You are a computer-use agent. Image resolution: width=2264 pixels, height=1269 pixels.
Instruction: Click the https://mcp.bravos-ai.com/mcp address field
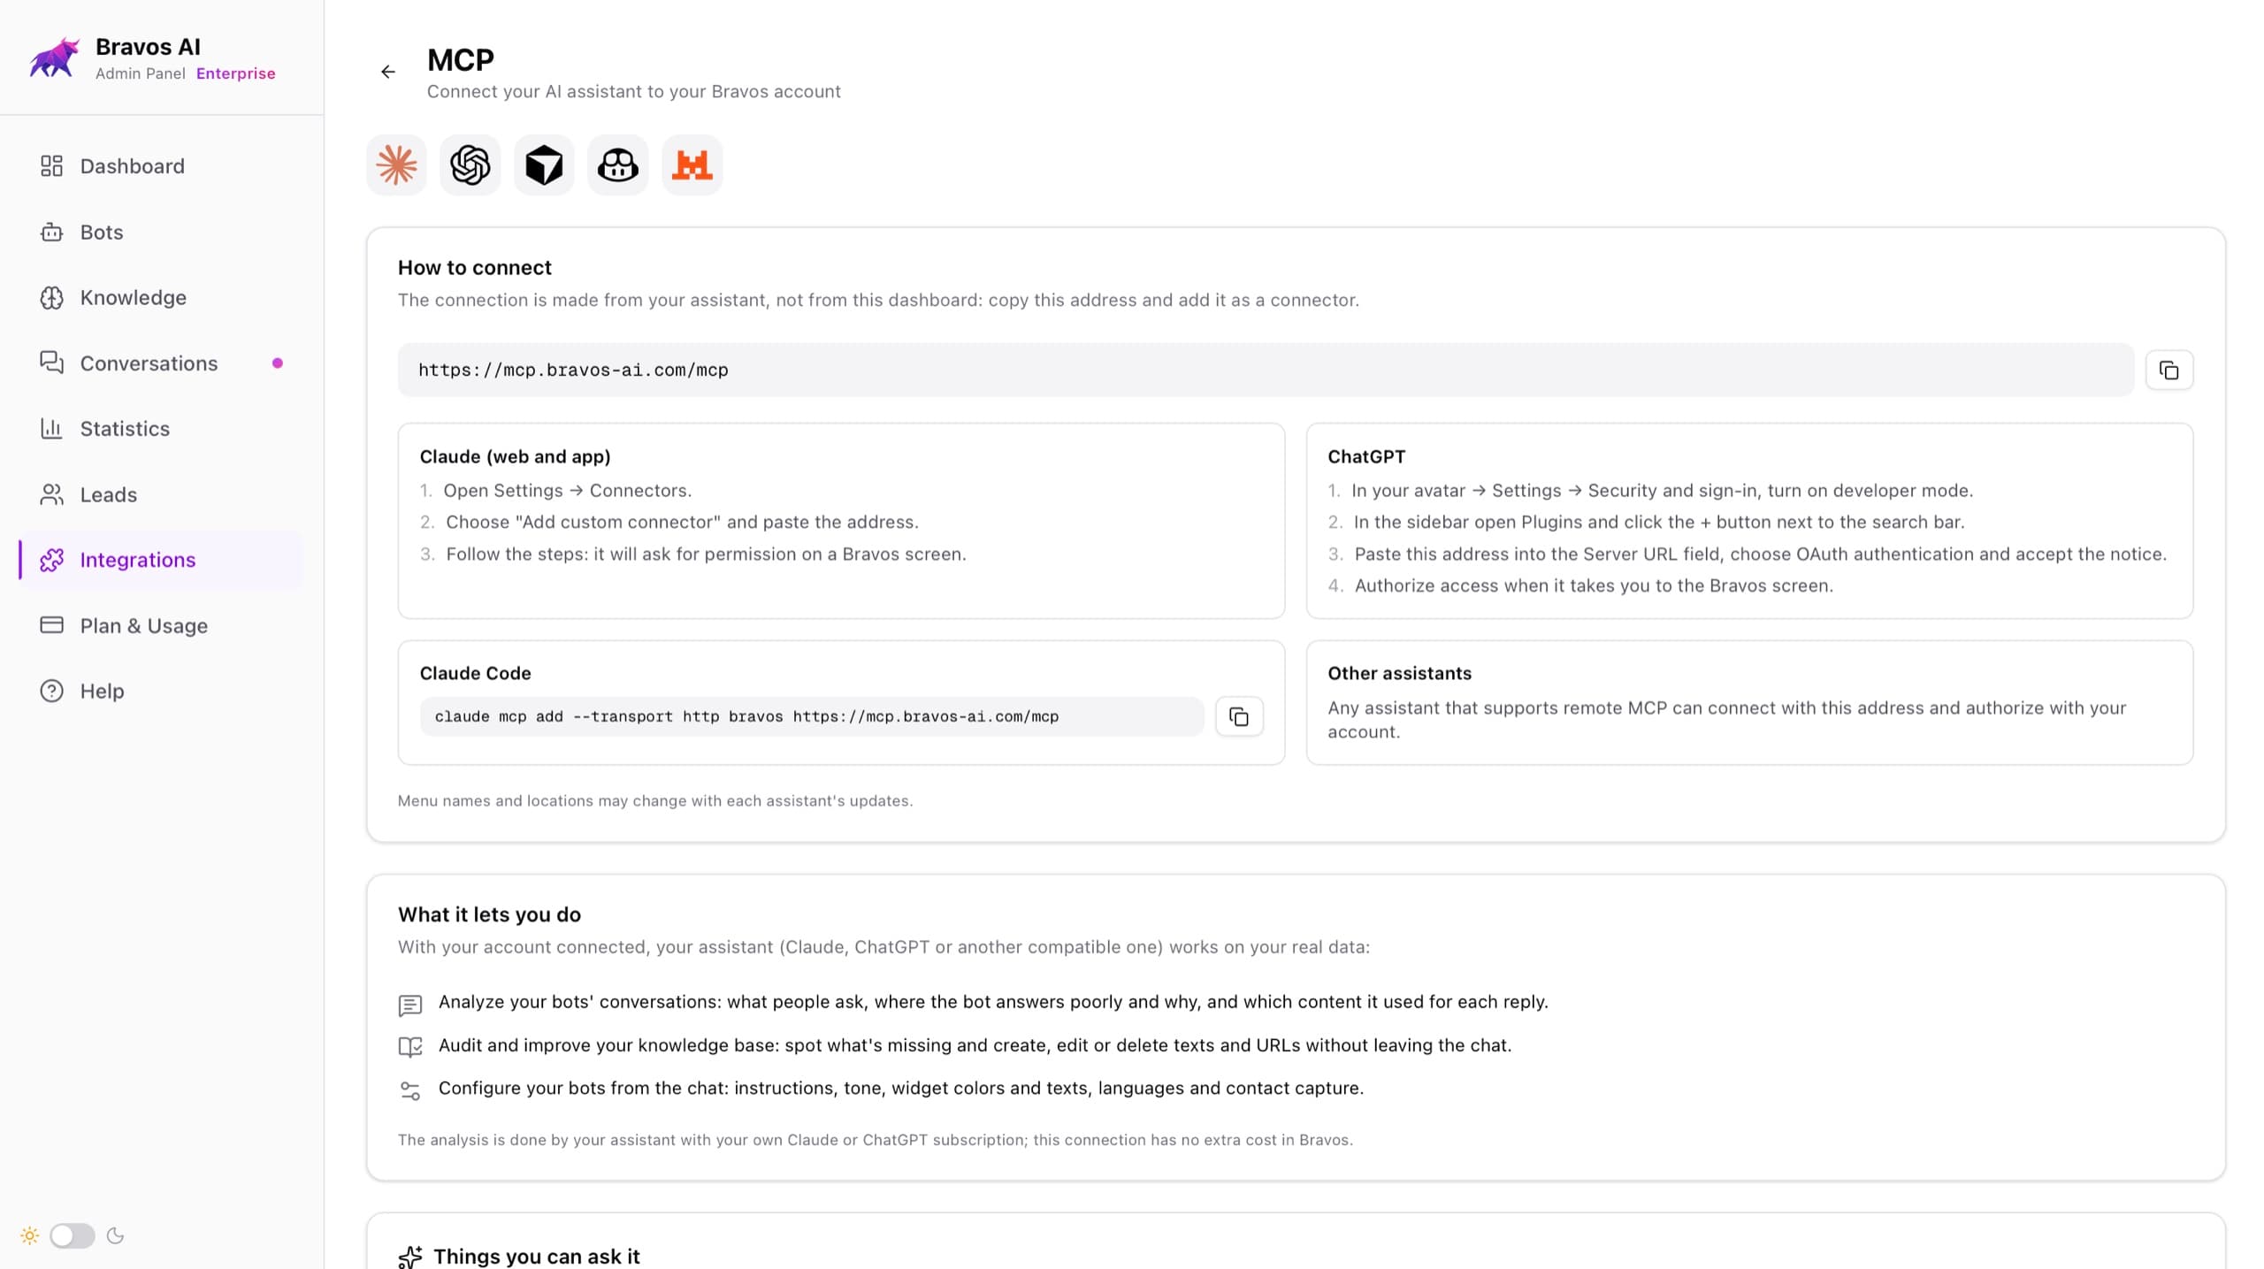tap(1266, 371)
